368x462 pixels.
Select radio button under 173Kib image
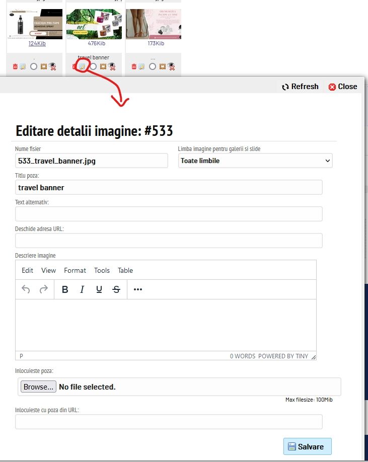click(153, 66)
